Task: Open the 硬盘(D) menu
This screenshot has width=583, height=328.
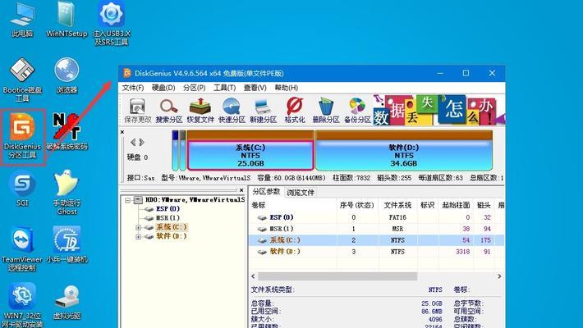Action: click(163, 88)
